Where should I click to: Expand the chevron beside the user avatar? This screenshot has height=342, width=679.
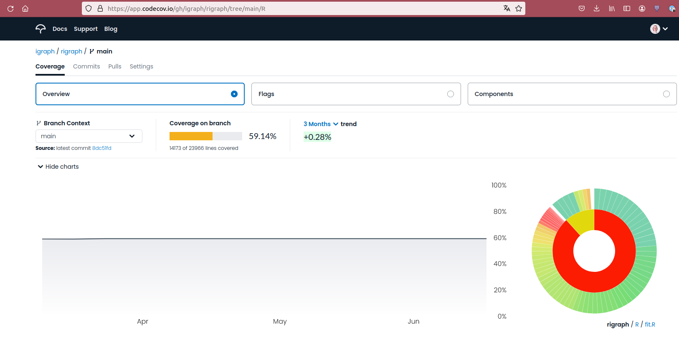665,29
